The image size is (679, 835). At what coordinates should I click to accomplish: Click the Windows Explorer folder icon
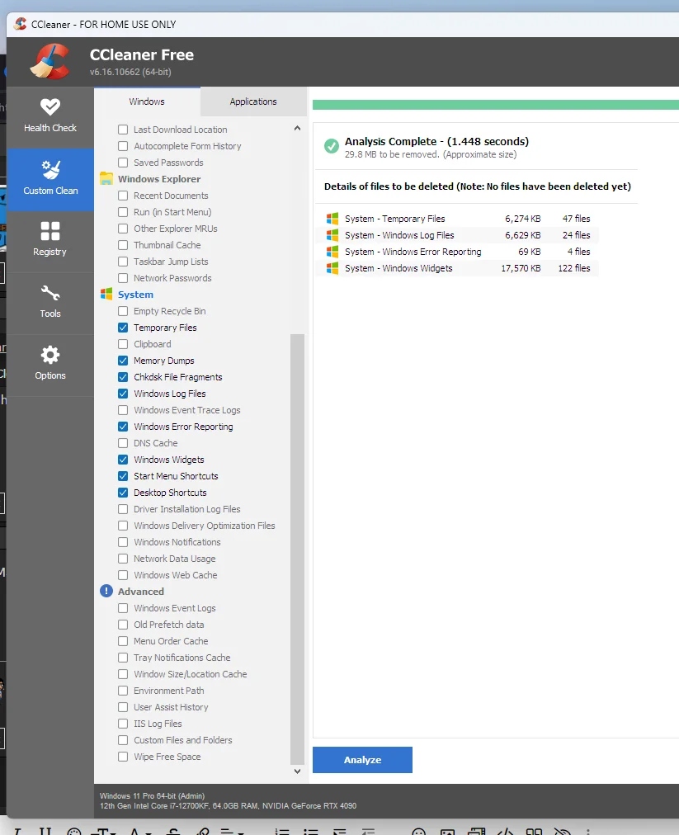(106, 179)
